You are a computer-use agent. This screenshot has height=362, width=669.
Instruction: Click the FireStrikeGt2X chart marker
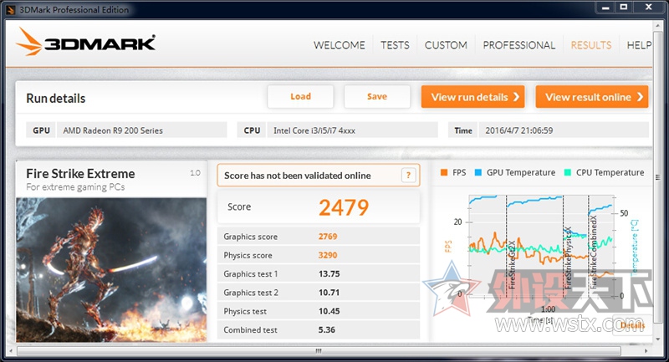[x=512, y=264]
